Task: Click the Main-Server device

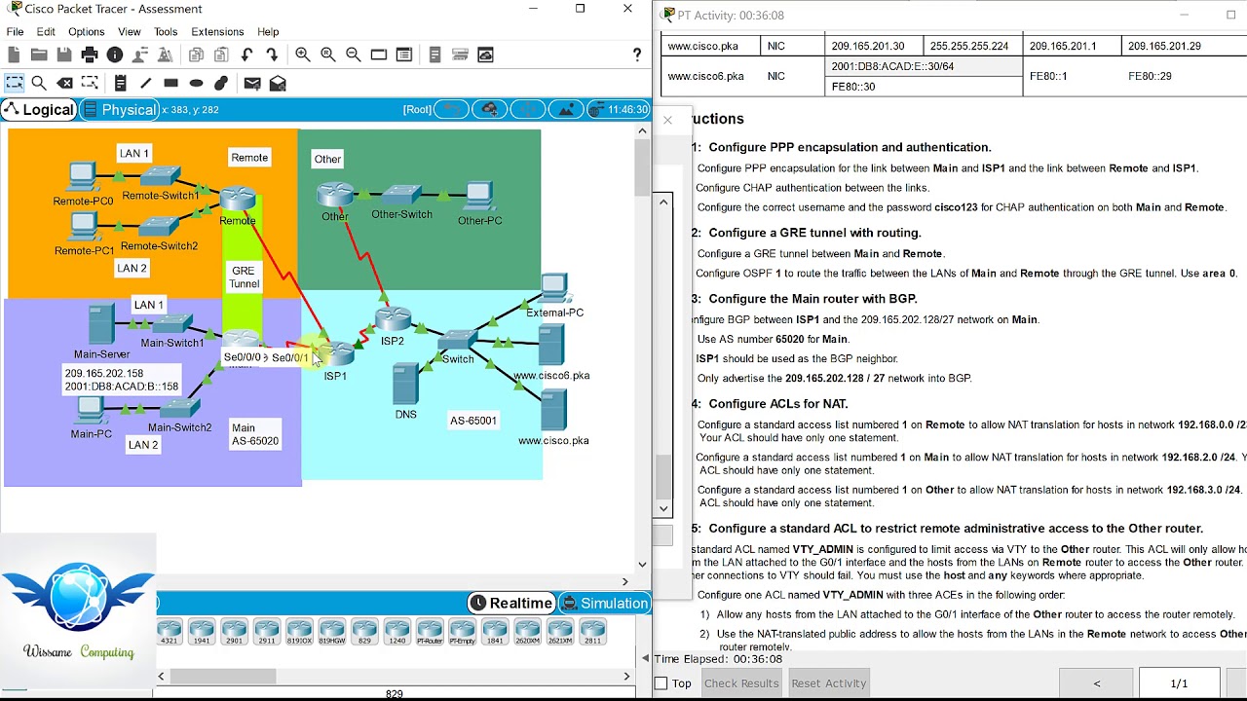Action: click(100, 325)
